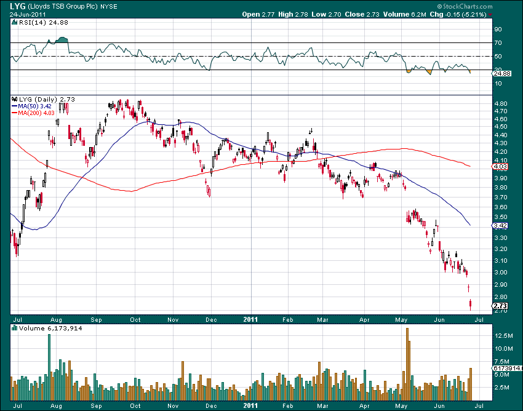Click the StockCharts.com copyright link
Image resolution: width=523 pixels, height=411 pixels.
pos(465,6)
